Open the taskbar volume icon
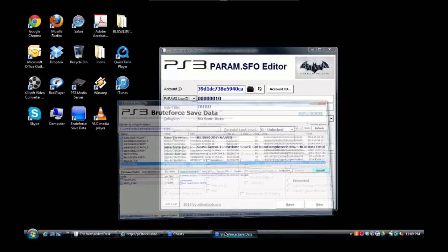Image resolution: width=448 pixels, height=252 pixels. (x=401, y=234)
